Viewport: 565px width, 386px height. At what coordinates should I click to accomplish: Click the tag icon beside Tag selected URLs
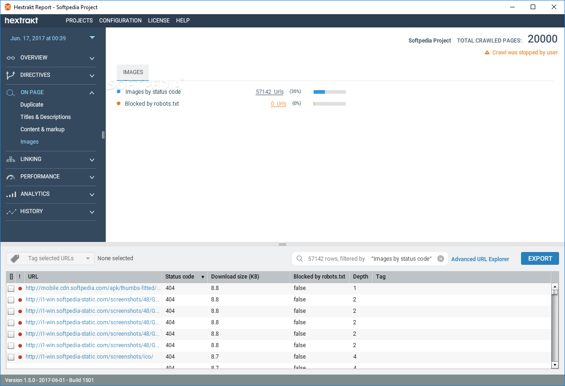15,258
